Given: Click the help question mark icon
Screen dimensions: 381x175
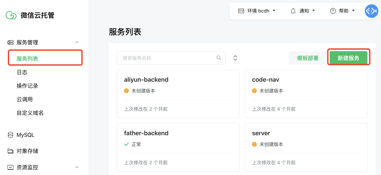Looking at the screenshot, I should coord(333,11).
